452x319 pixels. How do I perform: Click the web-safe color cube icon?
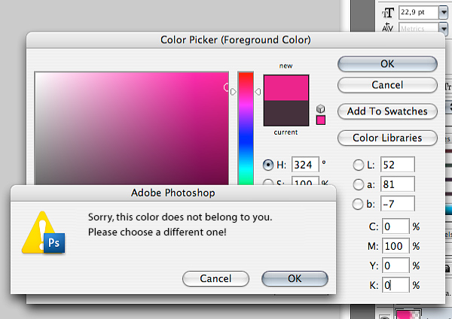tap(320, 108)
